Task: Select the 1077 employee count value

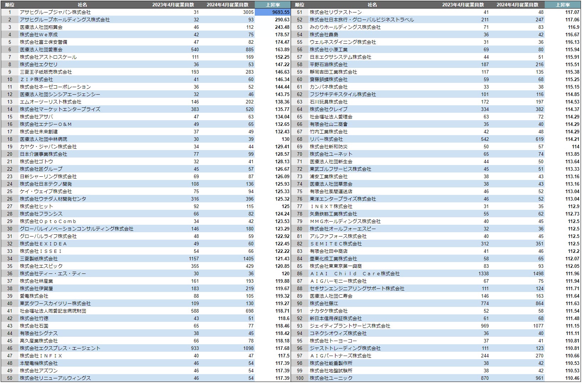Action: coord(538,326)
